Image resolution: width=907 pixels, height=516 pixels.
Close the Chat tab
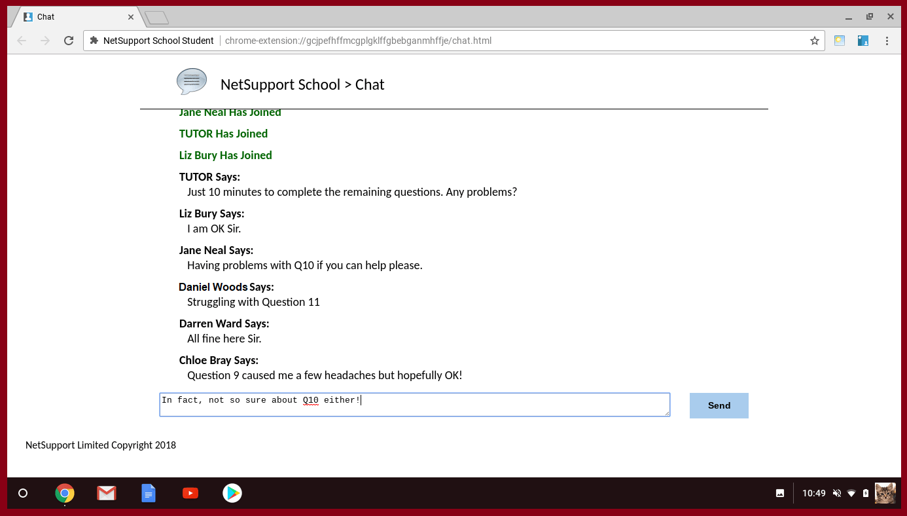131,17
